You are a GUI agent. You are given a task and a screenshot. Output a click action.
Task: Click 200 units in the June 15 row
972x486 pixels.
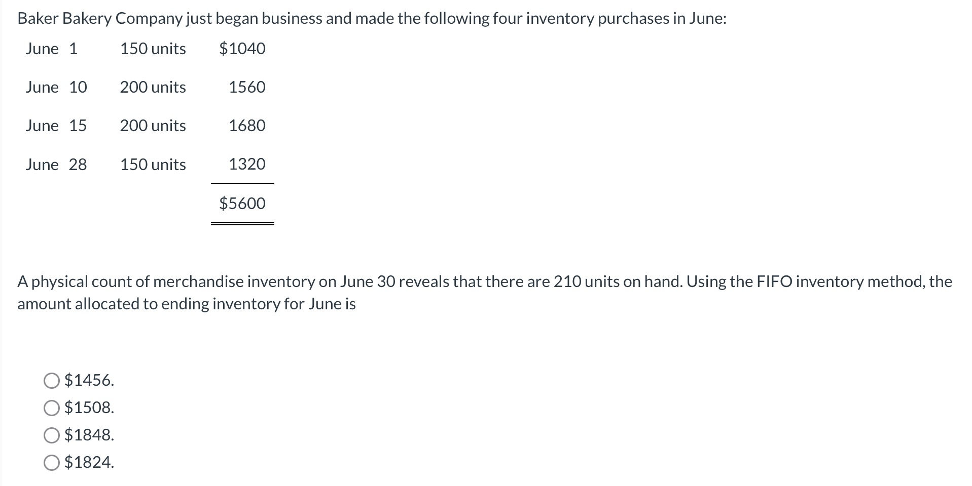pyautogui.click(x=153, y=126)
